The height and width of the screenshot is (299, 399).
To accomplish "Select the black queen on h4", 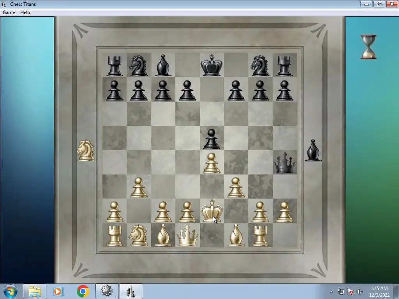I will click(284, 163).
